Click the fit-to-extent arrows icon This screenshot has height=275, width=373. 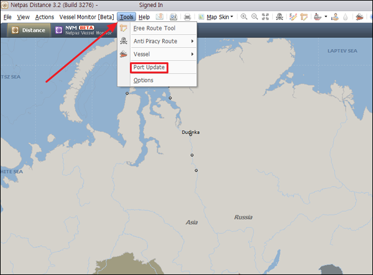point(265,17)
